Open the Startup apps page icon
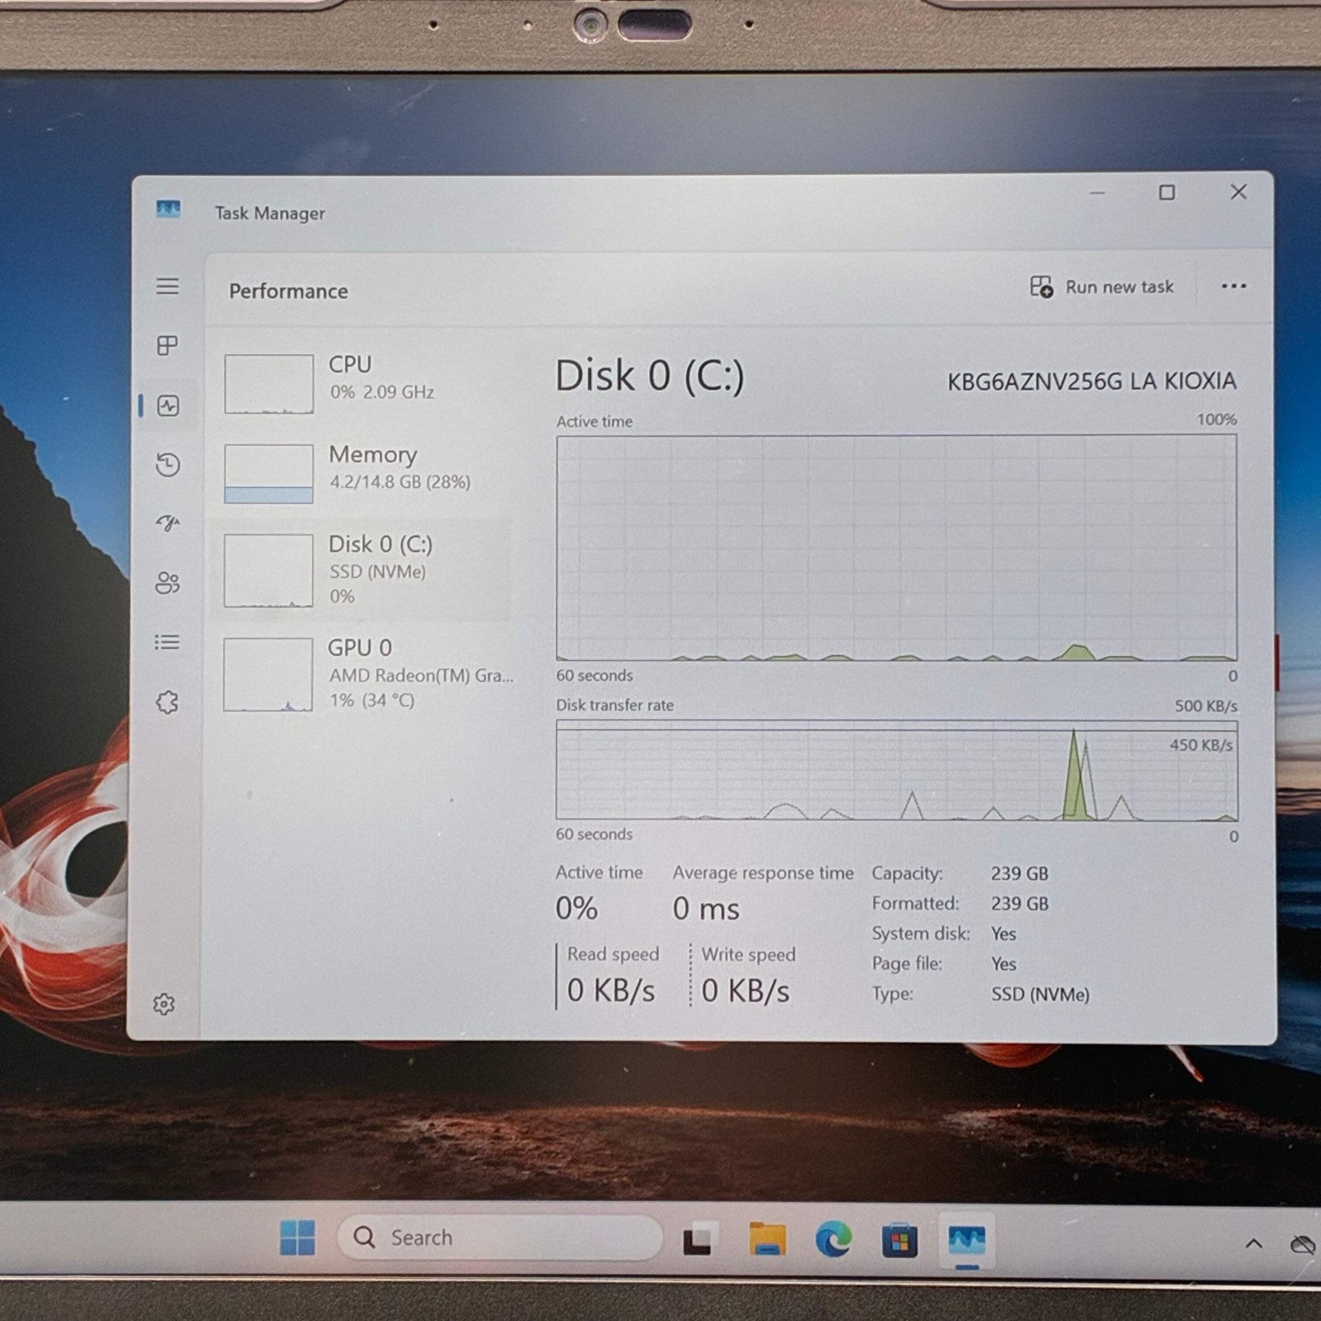Image resolution: width=1321 pixels, height=1321 pixels. pos(168,523)
